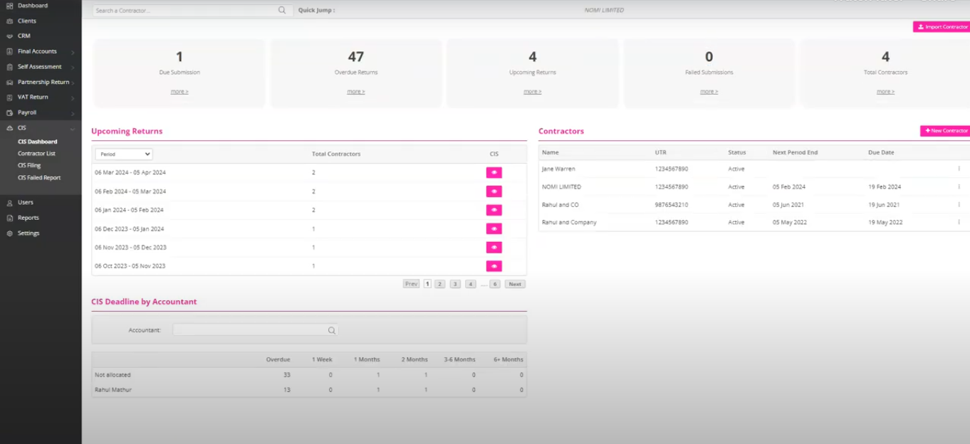
Task: Click the Rahul and Company contractor name
Action: tap(569, 223)
